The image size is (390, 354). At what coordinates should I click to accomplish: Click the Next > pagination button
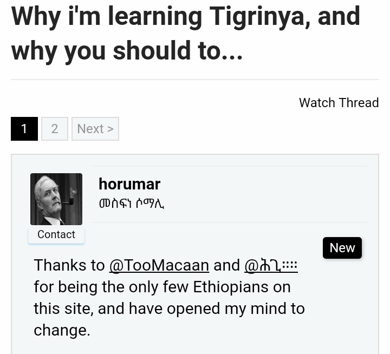click(x=95, y=129)
